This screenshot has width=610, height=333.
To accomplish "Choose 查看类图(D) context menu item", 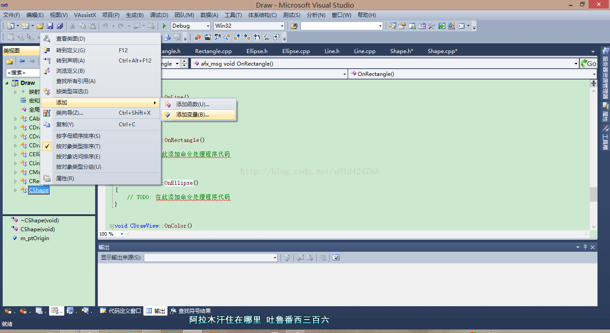I will point(100,39).
